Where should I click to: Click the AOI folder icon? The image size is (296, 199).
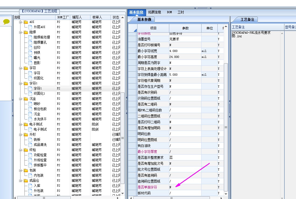point(26,22)
